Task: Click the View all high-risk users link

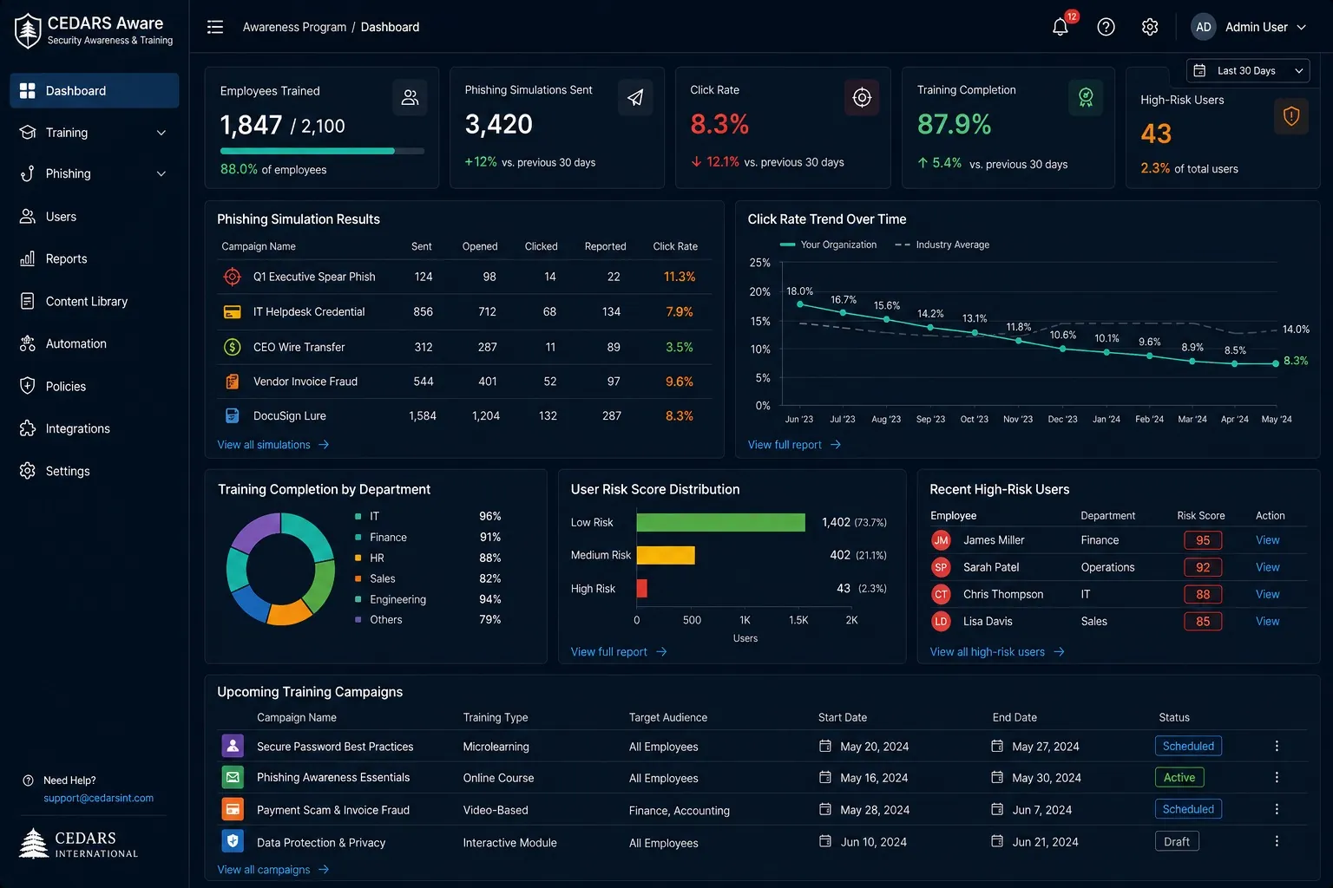Action: click(996, 652)
